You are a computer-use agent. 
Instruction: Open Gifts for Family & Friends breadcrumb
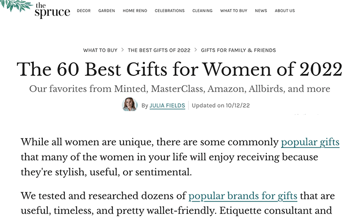tap(238, 50)
